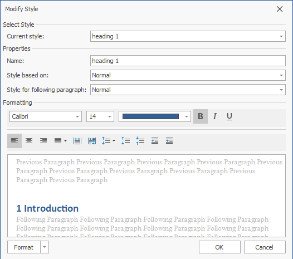This screenshot has width=293, height=259.
Task: Click spacing after paragraph icon
Action: click(x=140, y=141)
